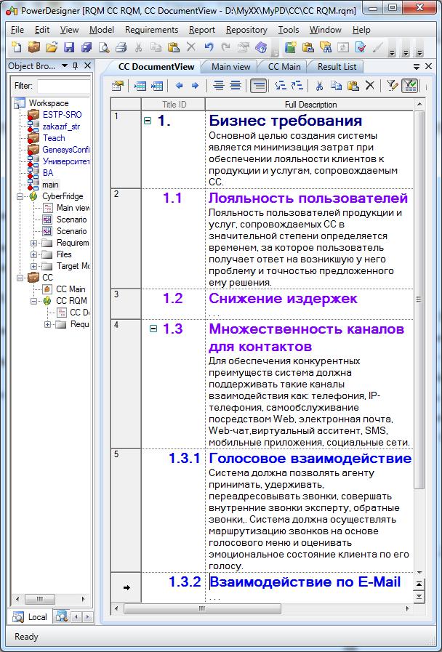Click the Properties icon in document toolbar
Screen dimensions: 442x652
(118, 86)
